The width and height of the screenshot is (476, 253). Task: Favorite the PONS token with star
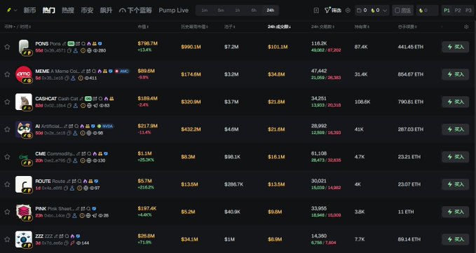tap(7, 47)
